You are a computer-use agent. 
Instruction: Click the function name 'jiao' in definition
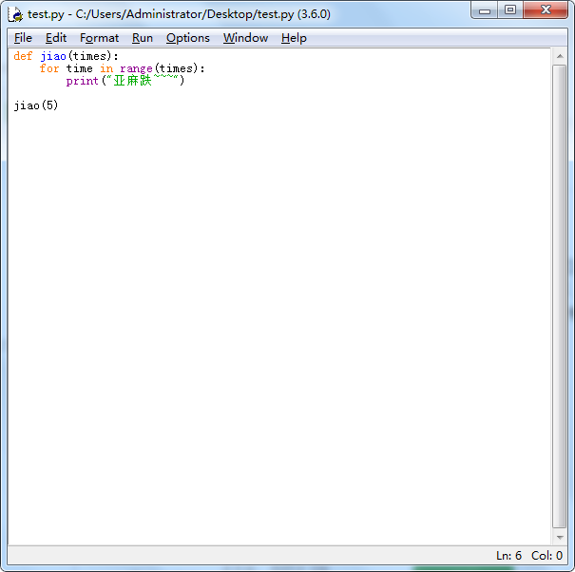tap(53, 56)
